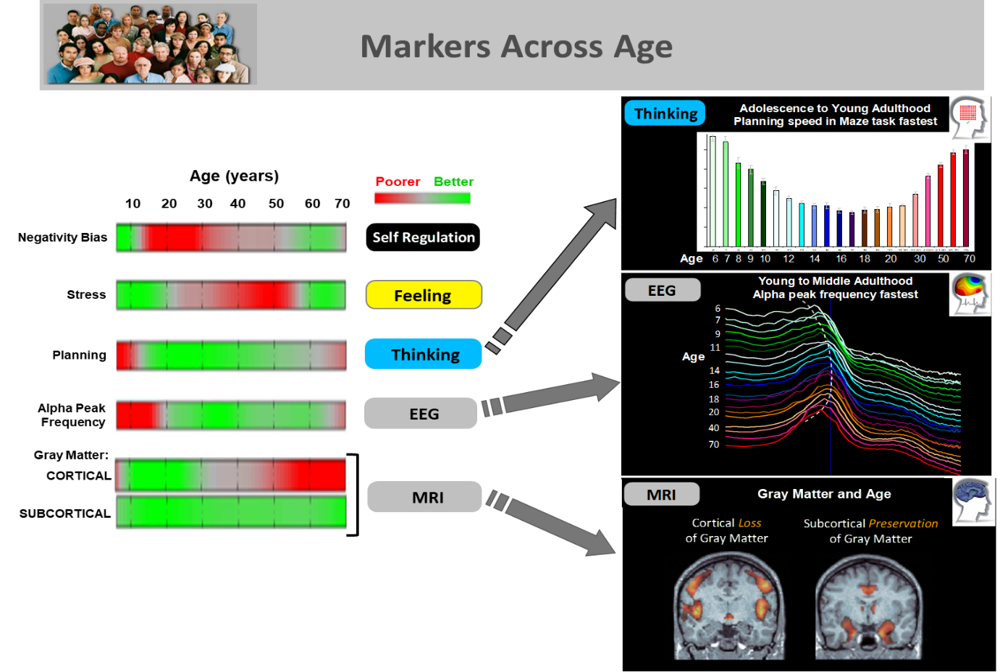Click the Poorer-Better color gradient legend
1000x672 pixels.
(423, 197)
